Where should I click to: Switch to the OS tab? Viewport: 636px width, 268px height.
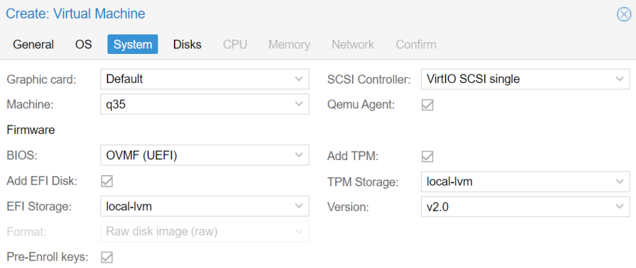coord(84,44)
